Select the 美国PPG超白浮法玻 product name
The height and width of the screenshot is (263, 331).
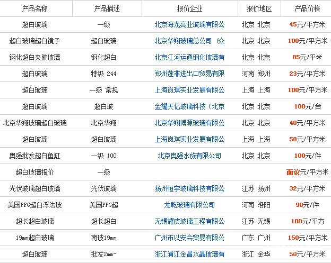click(x=35, y=205)
